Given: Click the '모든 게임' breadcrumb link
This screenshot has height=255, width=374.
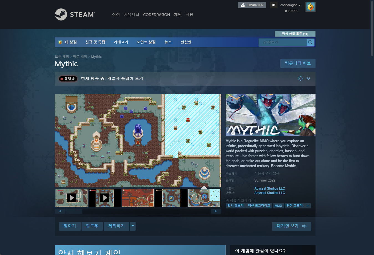Looking at the screenshot, I should pyautogui.click(x=62, y=57).
